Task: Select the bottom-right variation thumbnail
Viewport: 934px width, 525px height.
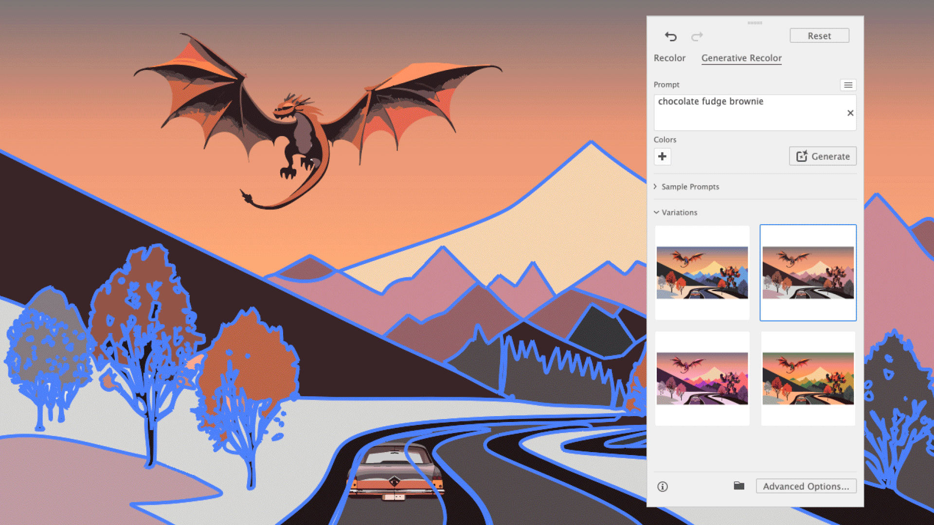Action: 808,378
